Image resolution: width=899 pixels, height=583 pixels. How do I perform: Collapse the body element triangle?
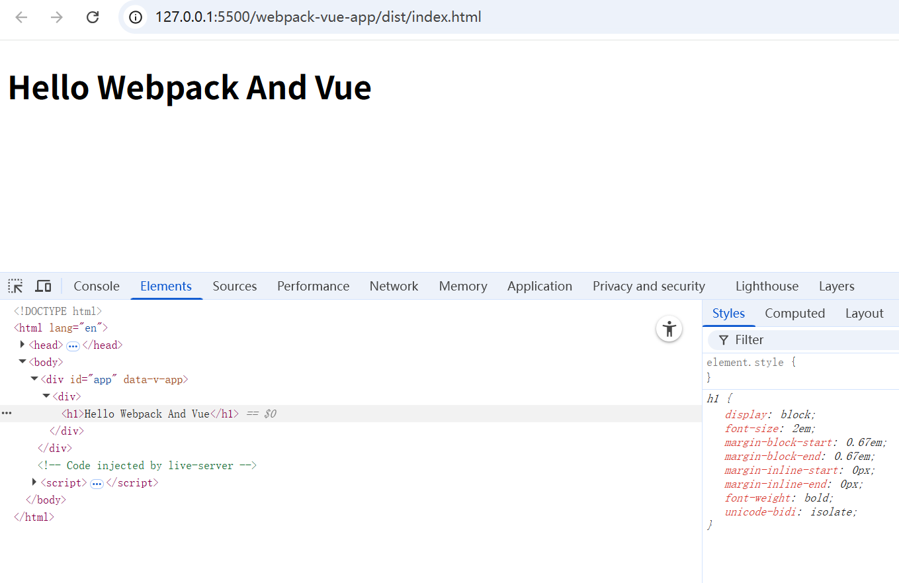tap(22, 362)
